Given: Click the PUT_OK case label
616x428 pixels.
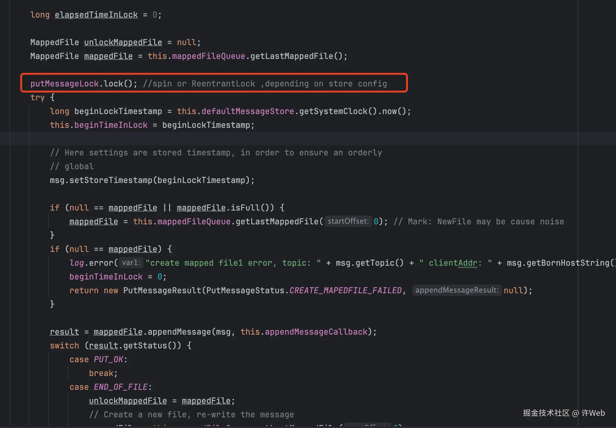Looking at the screenshot, I should 108,359.
